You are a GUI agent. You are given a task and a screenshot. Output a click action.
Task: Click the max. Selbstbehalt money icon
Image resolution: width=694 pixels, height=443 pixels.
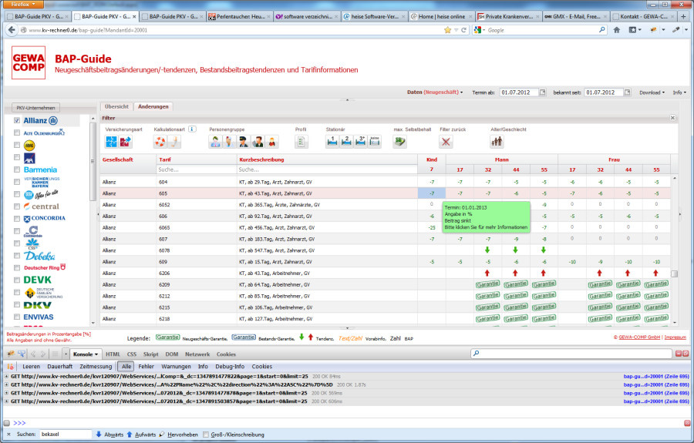(400, 142)
